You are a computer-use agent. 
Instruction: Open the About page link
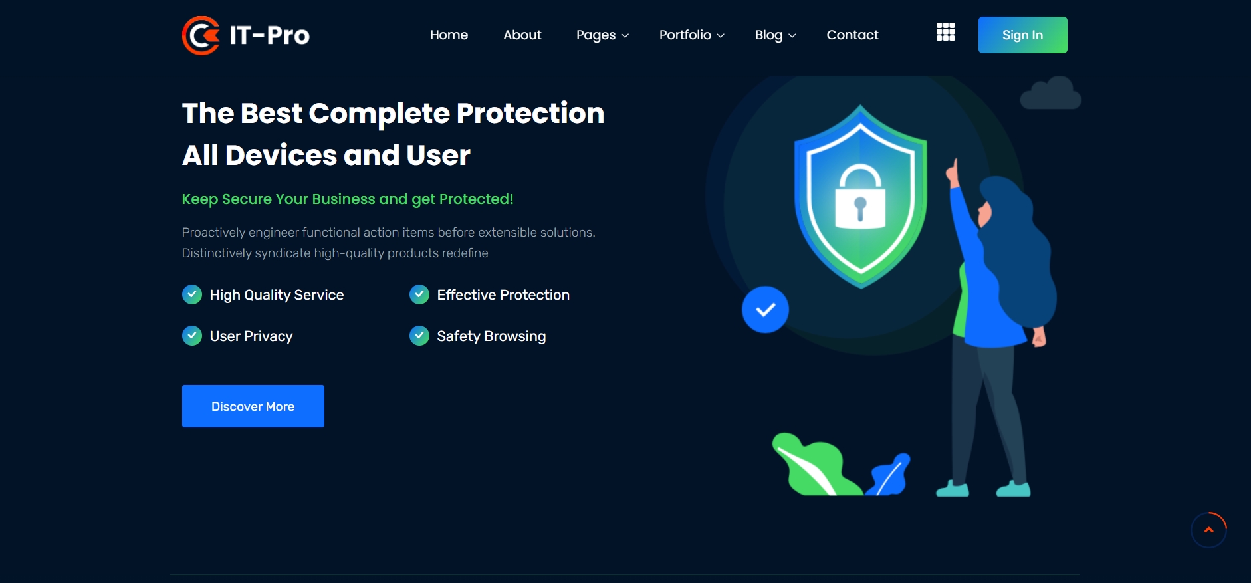[x=522, y=35]
